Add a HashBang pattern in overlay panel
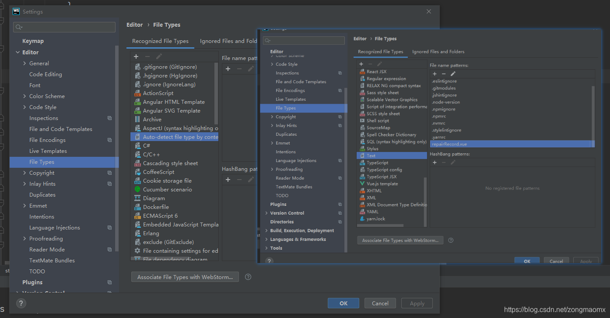Viewport: 610px width, 318px height. tap(435, 163)
